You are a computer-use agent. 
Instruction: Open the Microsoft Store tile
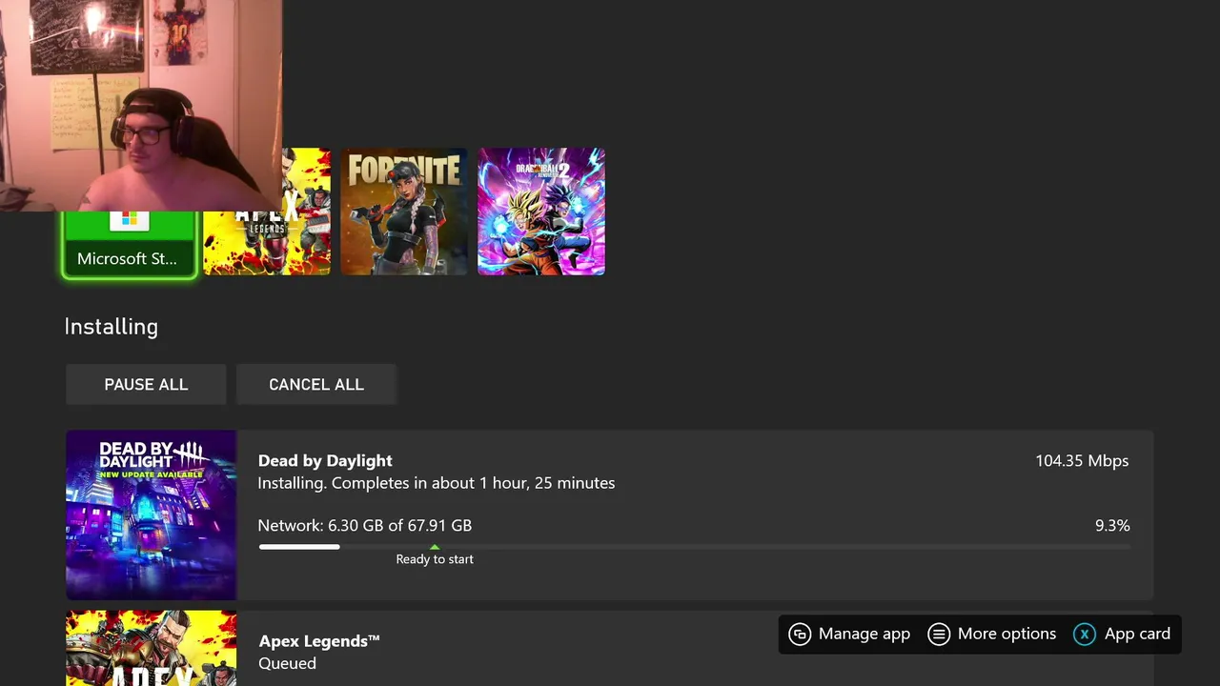(x=130, y=244)
